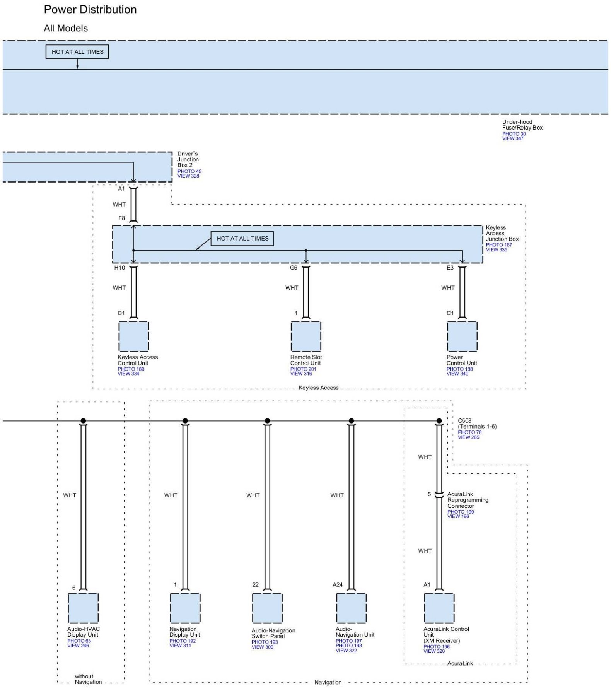Open PHOTO 189 for Keyless Access Control Unit
Image resolution: width=611 pixels, height=690 pixels.
coord(131,369)
